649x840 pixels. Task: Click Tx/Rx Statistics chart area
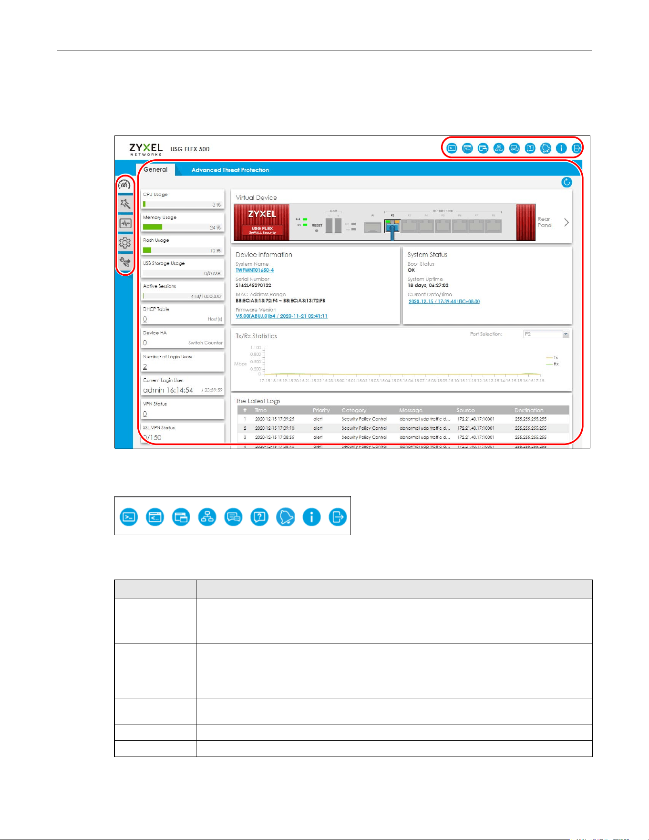point(402,362)
